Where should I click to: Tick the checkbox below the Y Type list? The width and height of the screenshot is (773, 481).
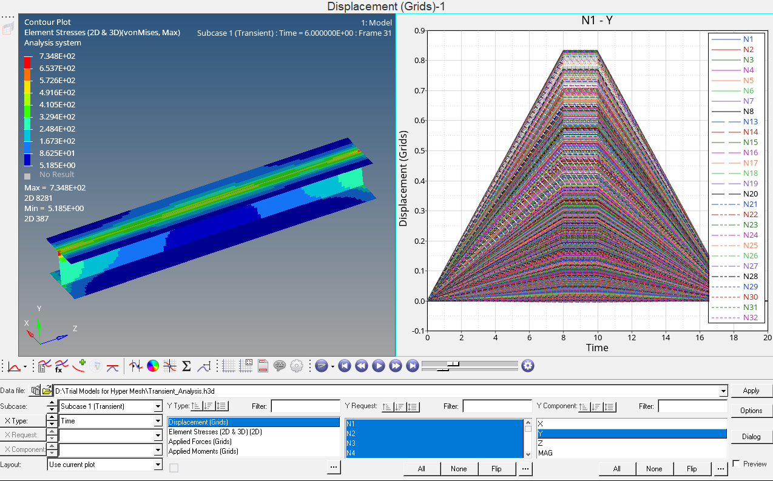174,468
